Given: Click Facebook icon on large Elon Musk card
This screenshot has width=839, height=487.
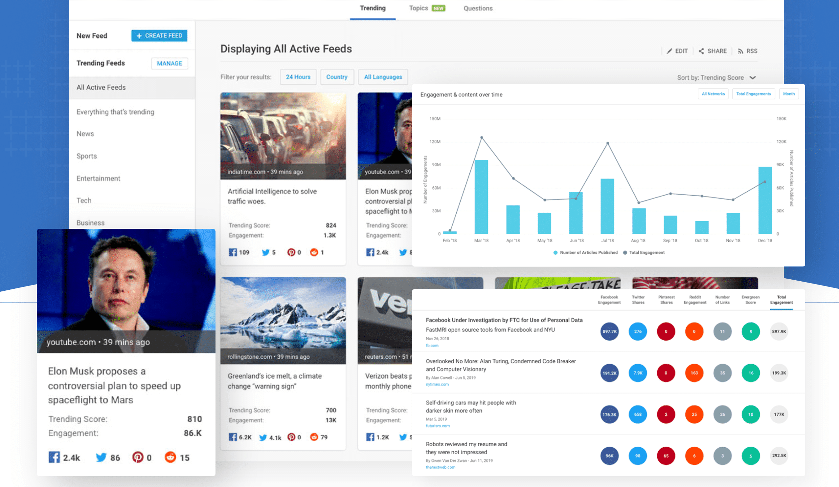Looking at the screenshot, I should 54,457.
